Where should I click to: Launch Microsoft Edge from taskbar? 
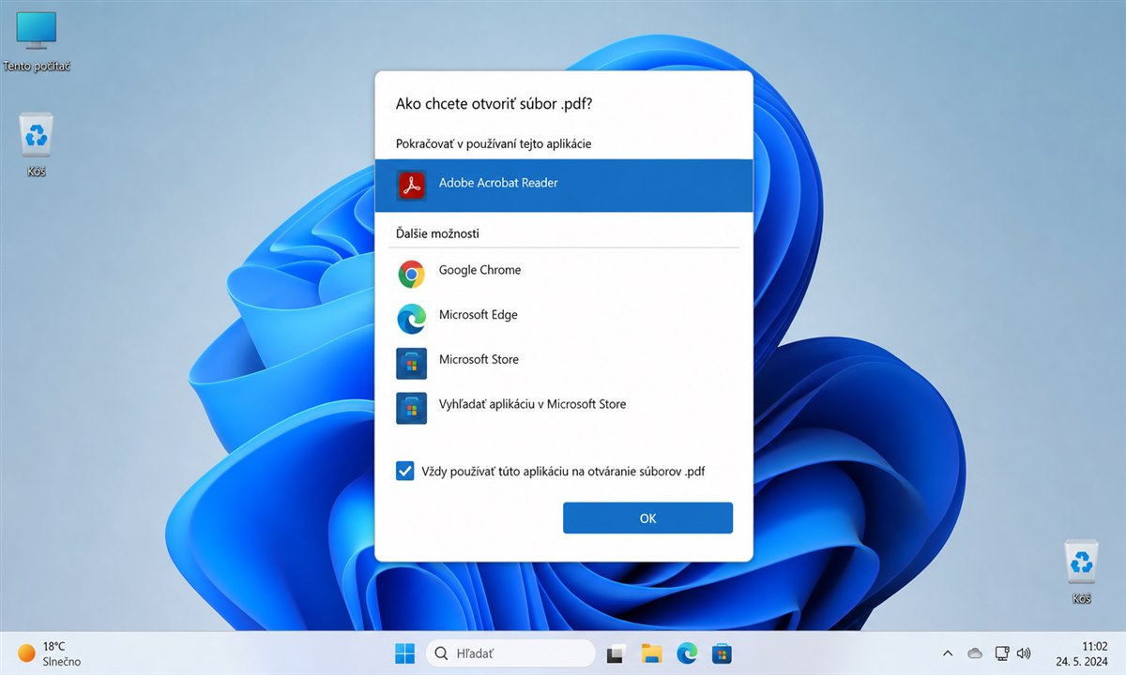pyautogui.click(x=687, y=653)
